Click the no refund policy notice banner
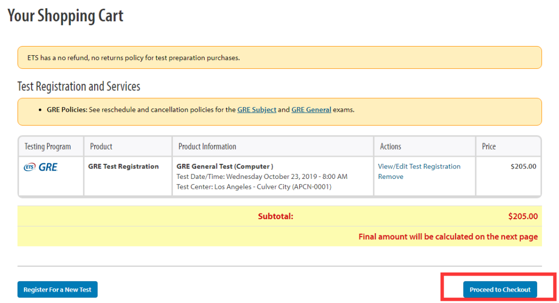The image size is (559, 303). tap(279, 57)
